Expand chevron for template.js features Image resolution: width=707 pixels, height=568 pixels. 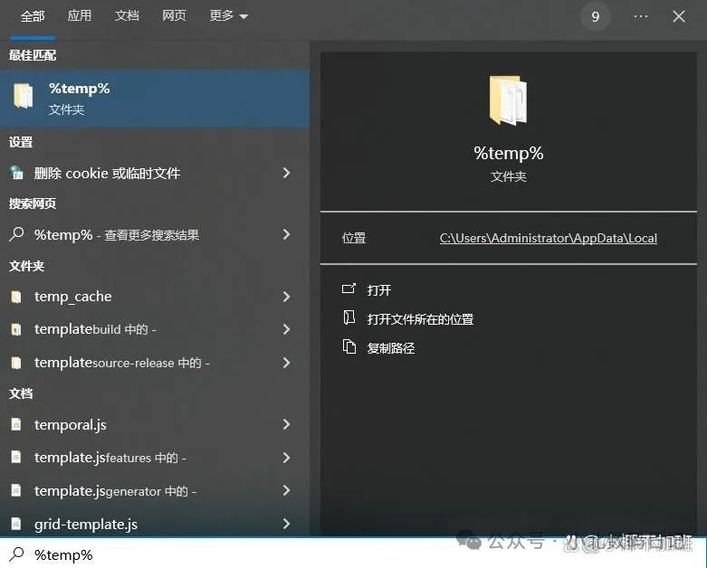coord(286,458)
